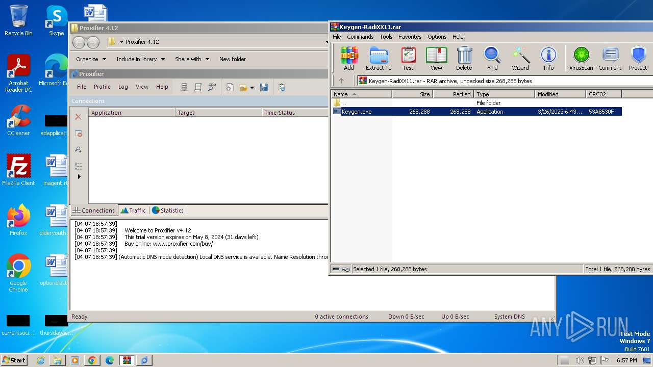Screen dimensions: 653x367
Task: Sort WinRAR list by Size column
Action: 412,94
